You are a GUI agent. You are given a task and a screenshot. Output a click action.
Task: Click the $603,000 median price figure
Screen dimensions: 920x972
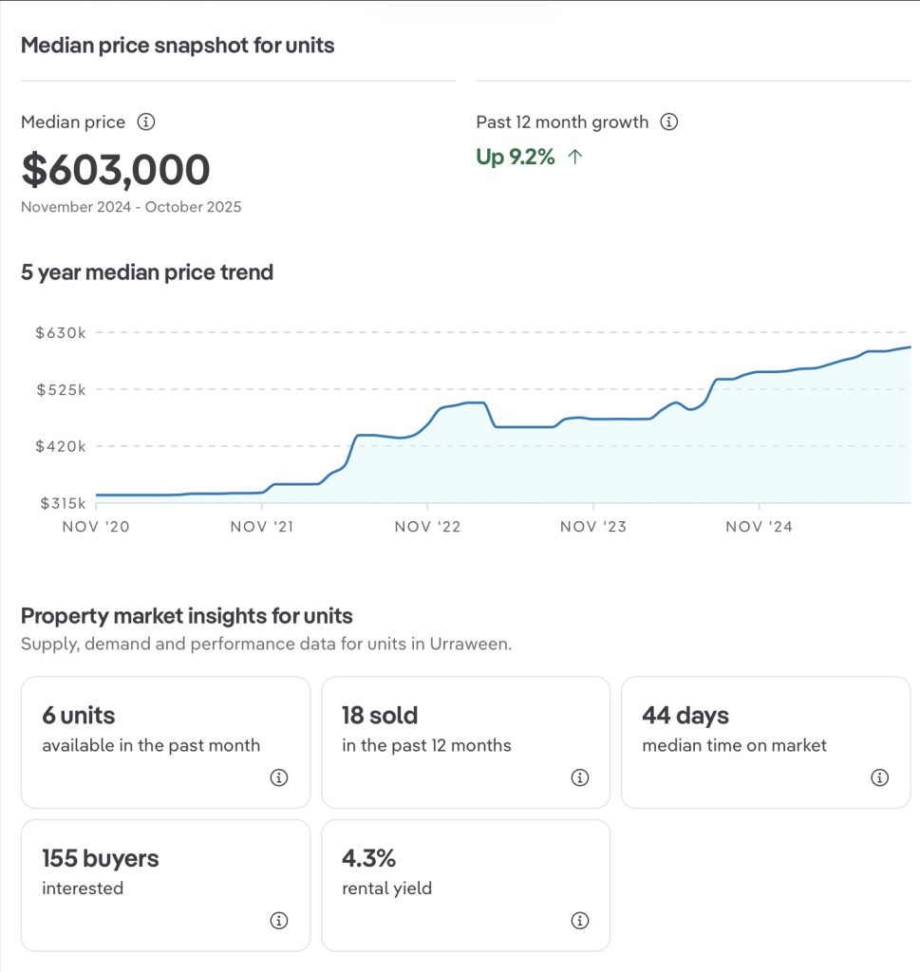pyautogui.click(x=116, y=170)
